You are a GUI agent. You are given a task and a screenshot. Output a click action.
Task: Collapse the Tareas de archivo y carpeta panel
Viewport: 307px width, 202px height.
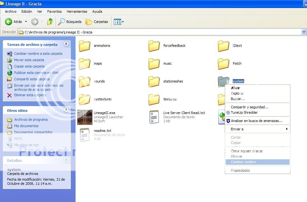pos(66,44)
